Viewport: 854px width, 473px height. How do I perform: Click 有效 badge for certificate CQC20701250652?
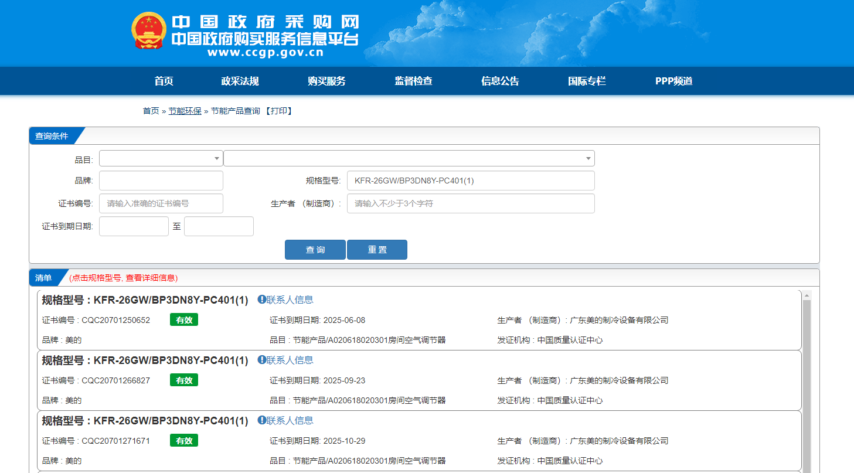tap(184, 320)
